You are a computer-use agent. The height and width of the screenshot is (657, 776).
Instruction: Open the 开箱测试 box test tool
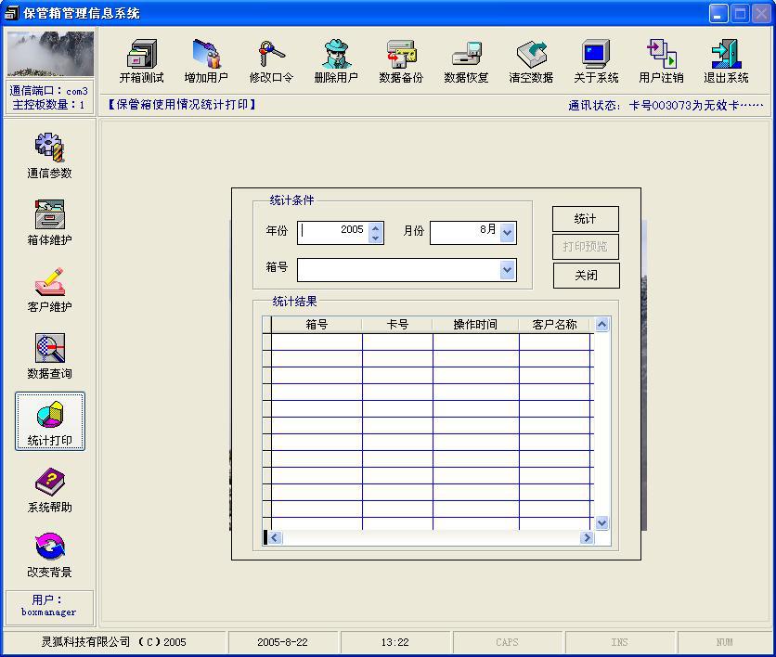coord(141,61)
